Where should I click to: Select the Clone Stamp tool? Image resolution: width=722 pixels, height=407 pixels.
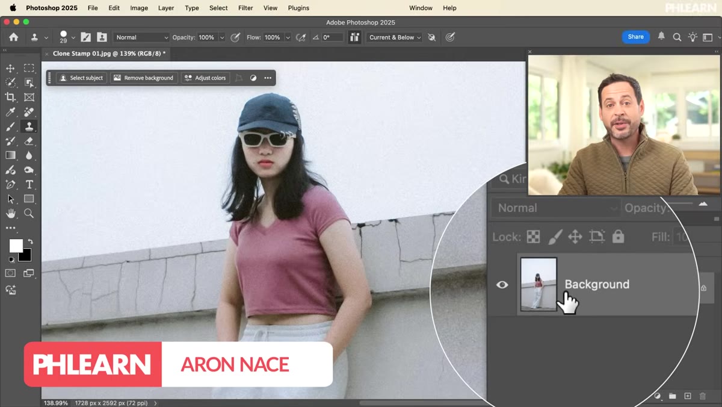[x=29, y=126]
